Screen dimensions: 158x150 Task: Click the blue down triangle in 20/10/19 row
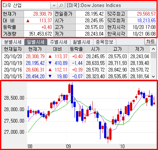(x=50, y=63)
